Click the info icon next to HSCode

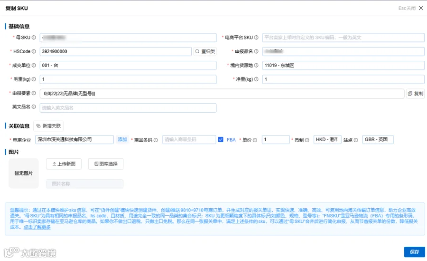coord(34,51)
